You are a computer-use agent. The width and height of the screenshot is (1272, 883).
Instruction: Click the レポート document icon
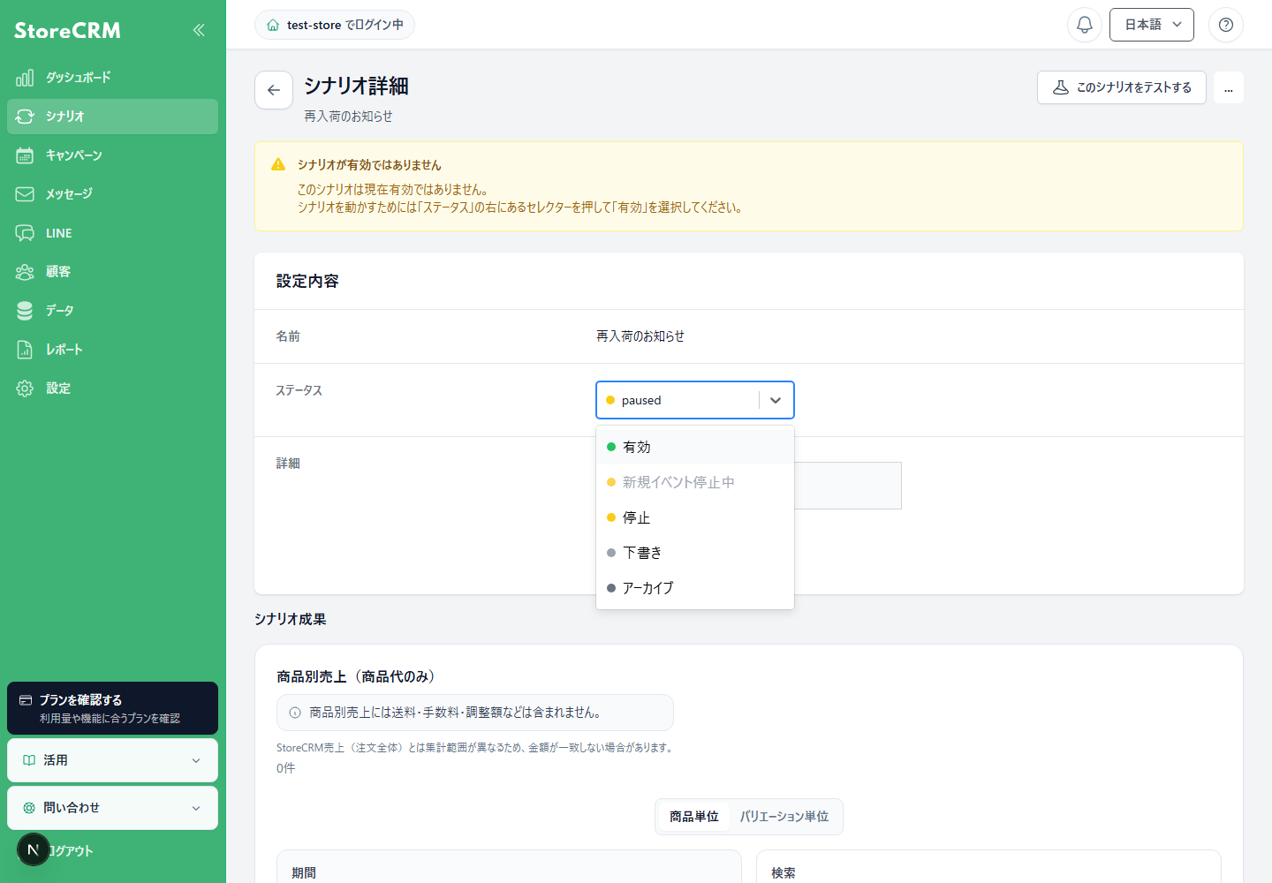pos(25,350)
